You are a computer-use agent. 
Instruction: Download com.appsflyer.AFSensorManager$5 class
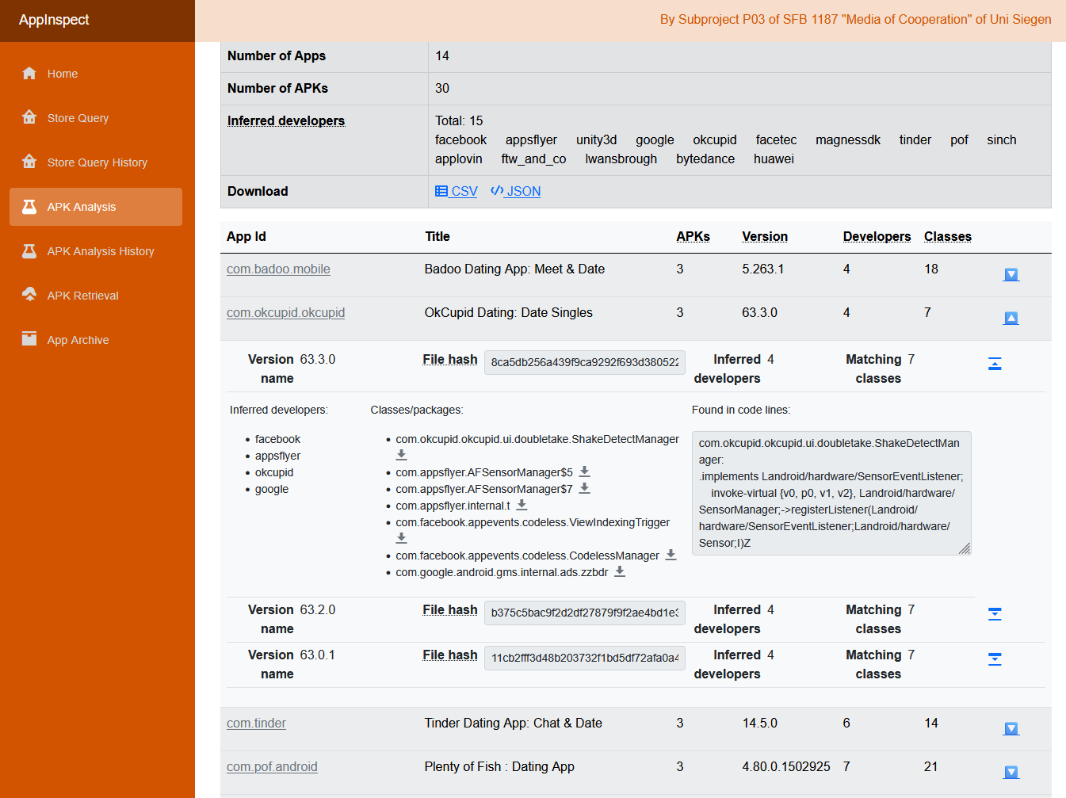point(584,472)
